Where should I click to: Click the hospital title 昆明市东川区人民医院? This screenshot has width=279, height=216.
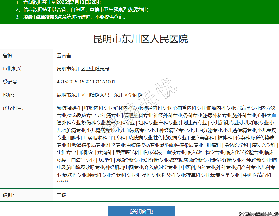pyautogui.click(x=140, y=39)
